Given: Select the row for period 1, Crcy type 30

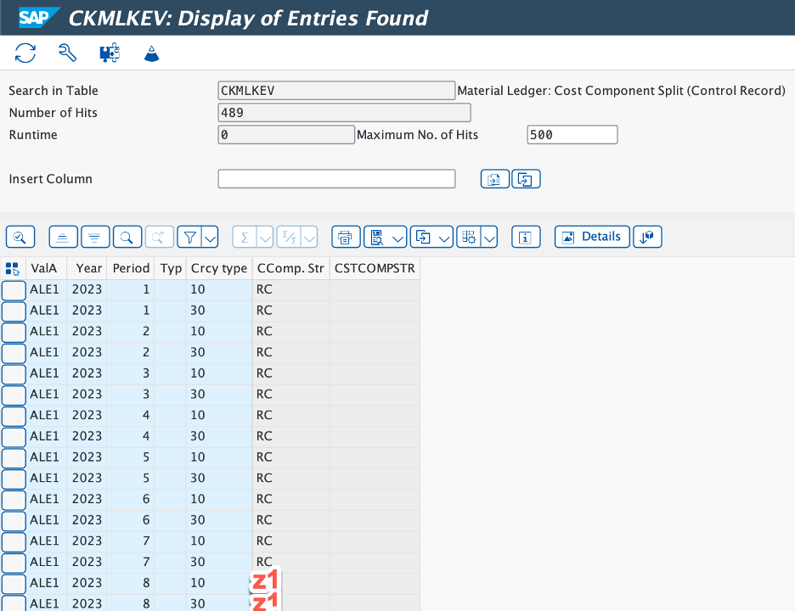Looking at the screenshot, I should point(14,311).
